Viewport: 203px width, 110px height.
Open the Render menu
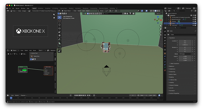[17, 8]
